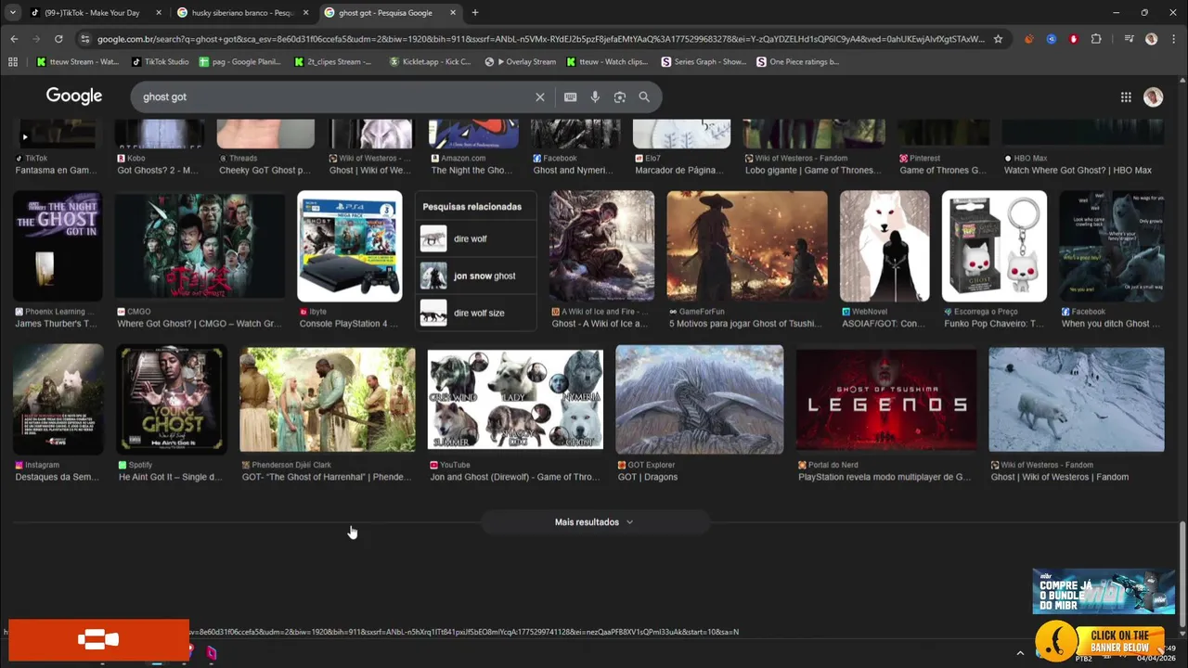Screen dimensions: 1188x668
Task: Open the GameForFun Ghost of Tsushima image
Action: [x=747, y=246]
